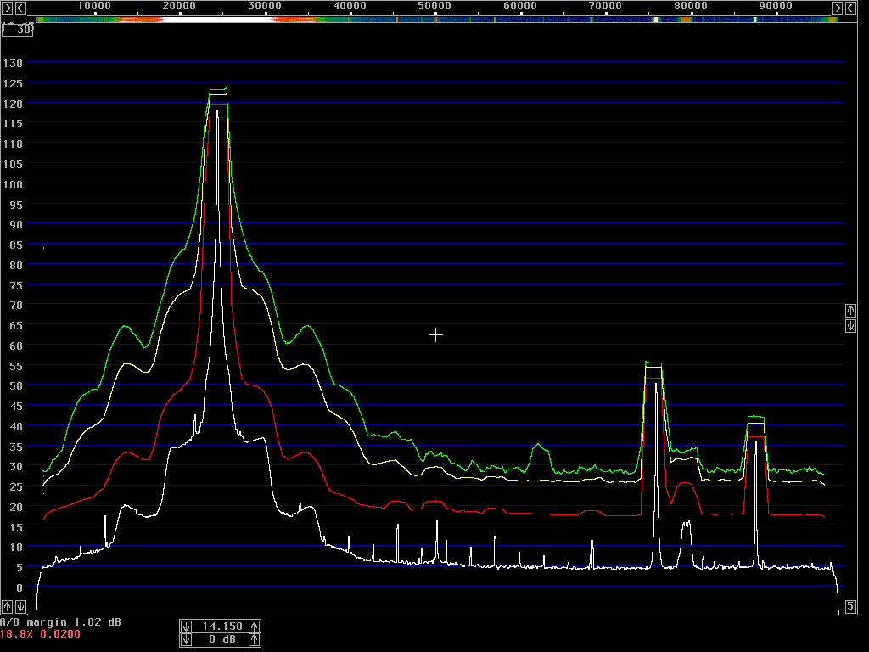Image resolution: width=869 pixels, height=652 pixels.
Task: Click the 'A/D margin 1.02 dB' status text
Action: pyautogui.click(x=60, y=622)
